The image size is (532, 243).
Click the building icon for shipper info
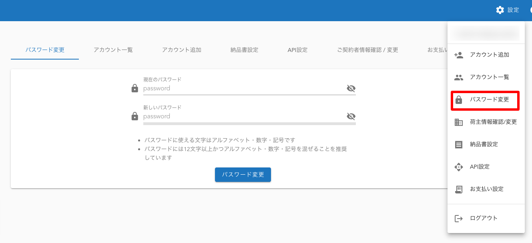click(x=459, y=122)
